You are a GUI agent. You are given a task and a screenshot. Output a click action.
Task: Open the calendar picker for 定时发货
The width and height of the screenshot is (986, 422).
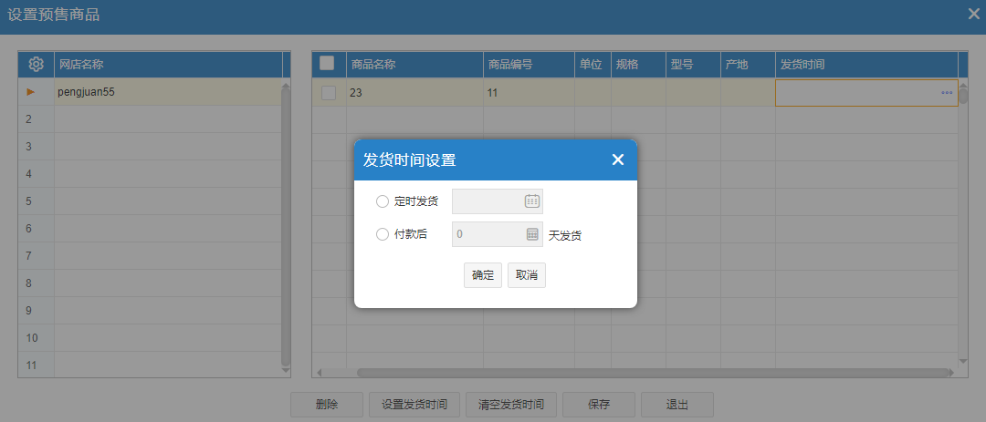pyautogui.click(x=532, y=201)
